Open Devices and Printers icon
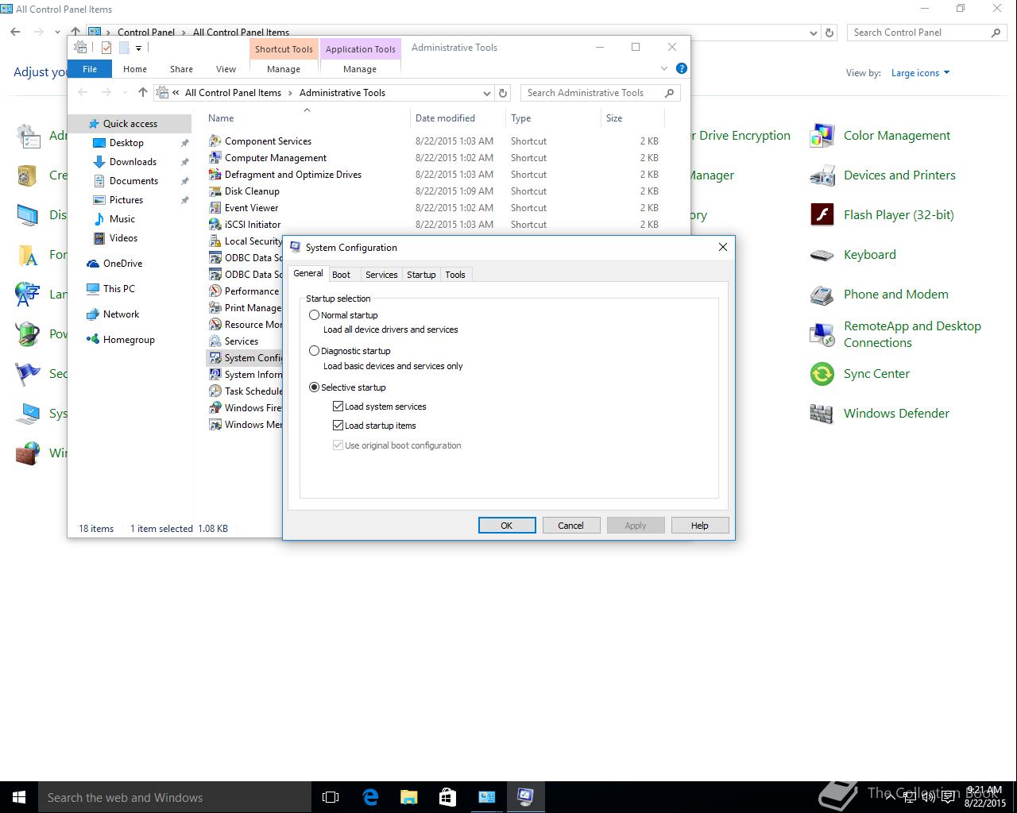Image resolution: width=1017 pixels, height=813 pixels. pos(822,175)
